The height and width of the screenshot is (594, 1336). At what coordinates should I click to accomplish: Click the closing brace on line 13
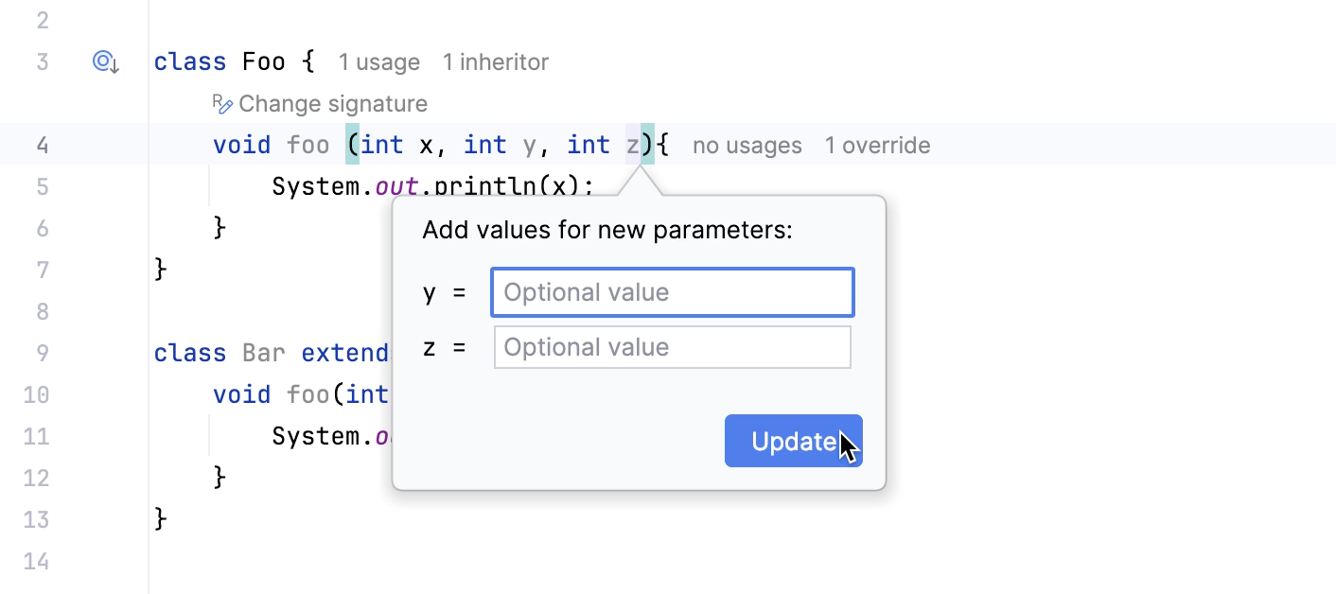tap(159, 518)
